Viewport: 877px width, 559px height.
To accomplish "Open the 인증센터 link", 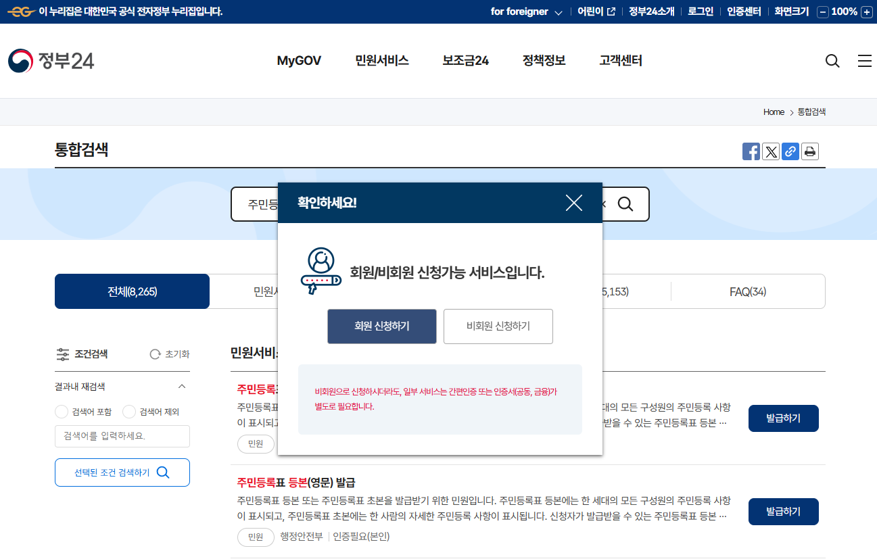I will 744,11.
